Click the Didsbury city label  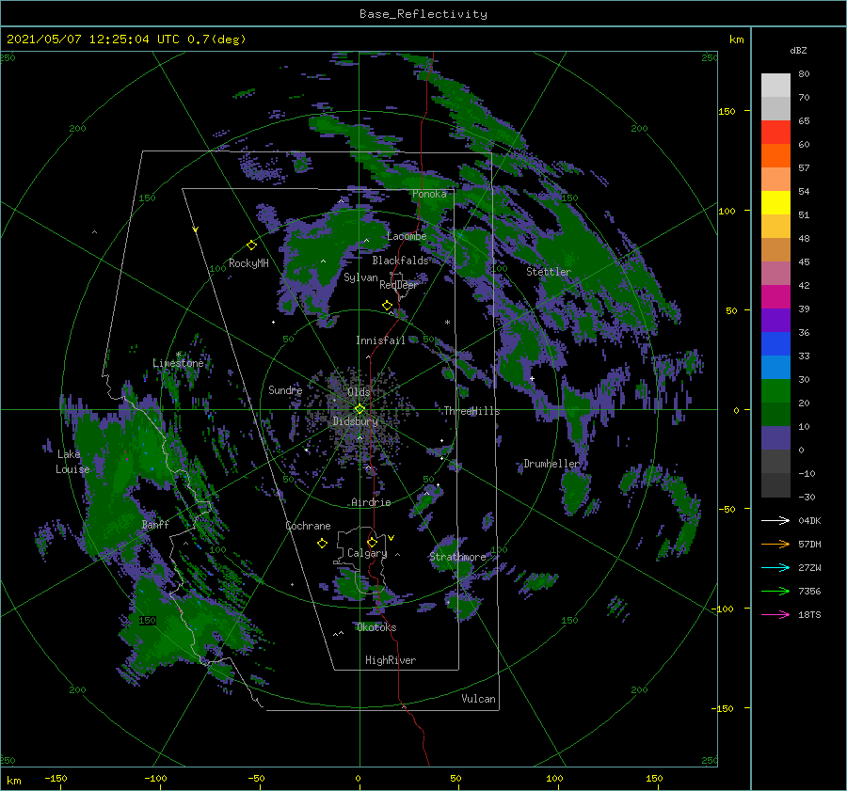(x=356, y=421)
